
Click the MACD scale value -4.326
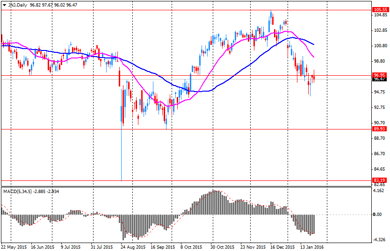click(x=379, y=240)
